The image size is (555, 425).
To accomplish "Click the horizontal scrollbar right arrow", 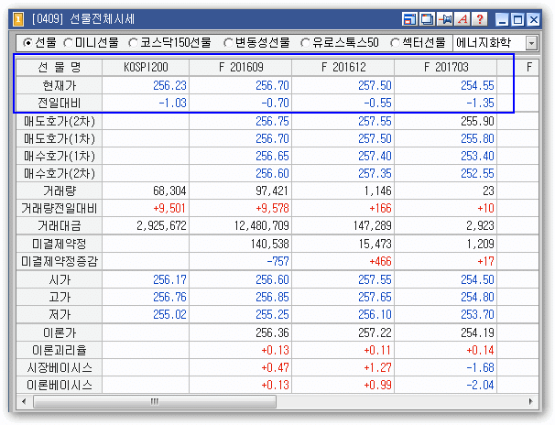I will click(x=530, y=402).
